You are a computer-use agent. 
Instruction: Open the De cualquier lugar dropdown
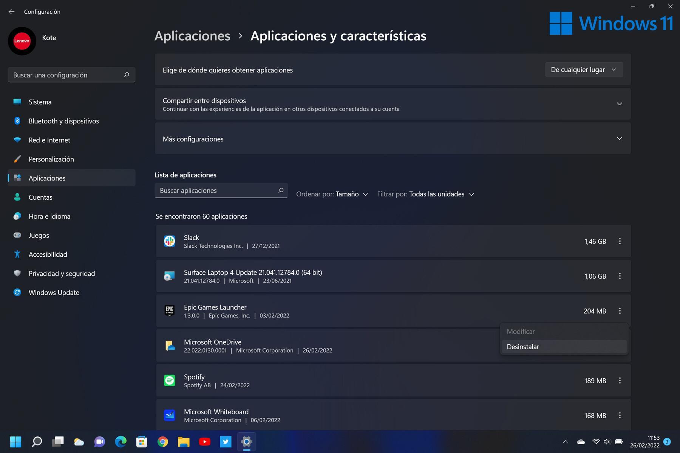click(x=584, y=69)
